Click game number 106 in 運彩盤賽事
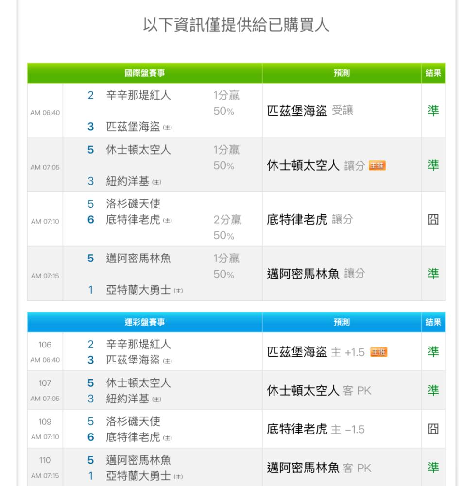 (x=45, y=345)
